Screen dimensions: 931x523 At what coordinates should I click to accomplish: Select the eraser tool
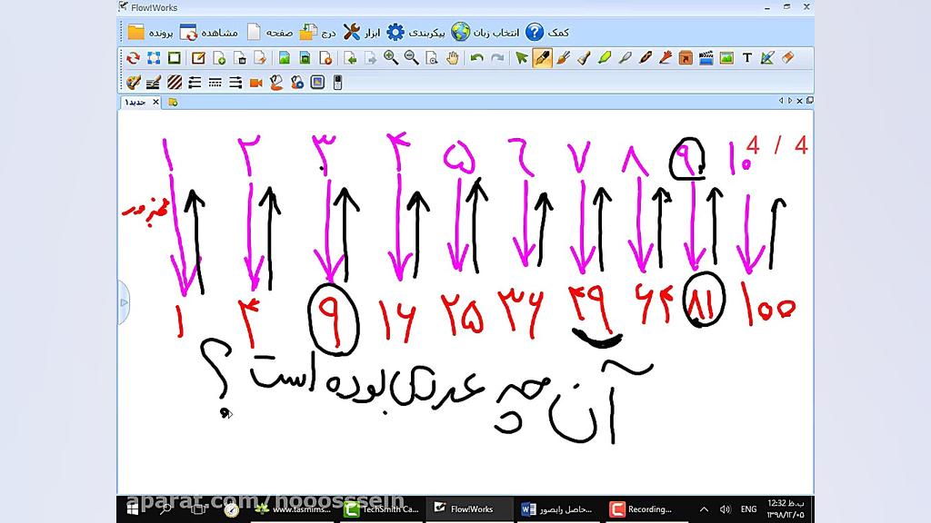click(x=788, y=58)
